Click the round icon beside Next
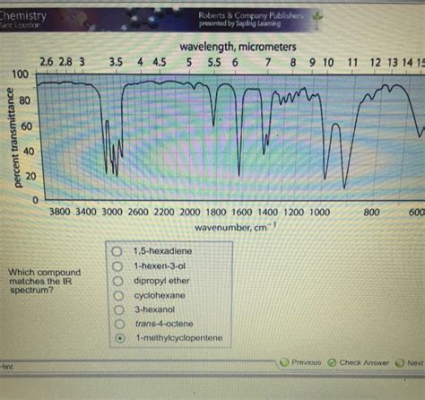The height and width of the screenshot is (400, 425). [400, 363]
